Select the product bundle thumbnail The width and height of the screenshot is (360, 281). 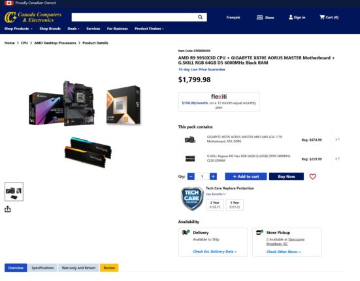(14, 192)
